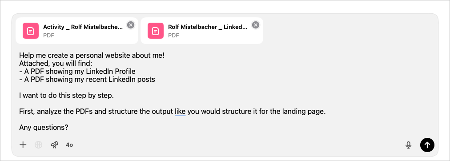Click the "I want to do this step by step." line
The width and height of the screenshot is (450, 161).
67,95
